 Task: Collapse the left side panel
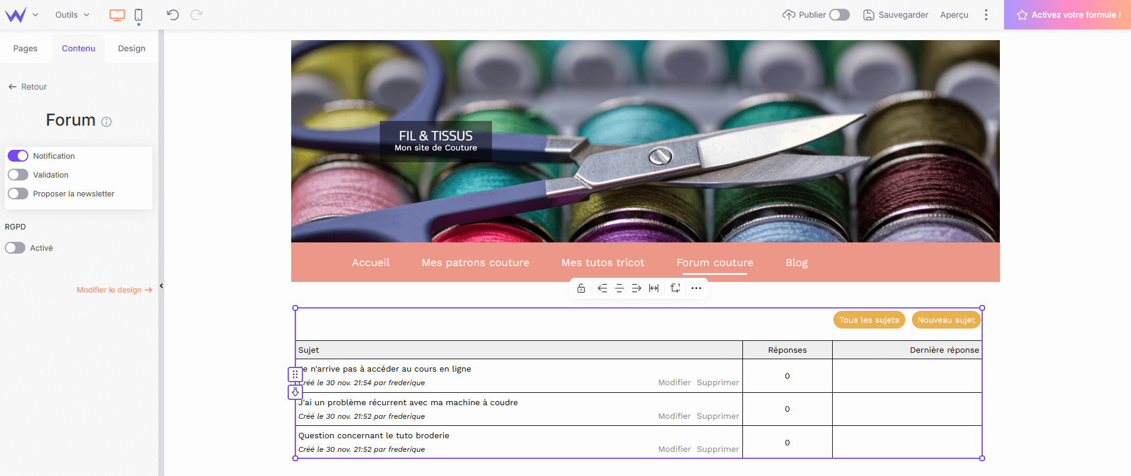coord(161,286)
